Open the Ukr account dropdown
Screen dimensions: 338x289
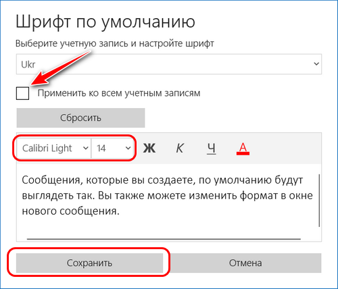click(x=169, y=64)
